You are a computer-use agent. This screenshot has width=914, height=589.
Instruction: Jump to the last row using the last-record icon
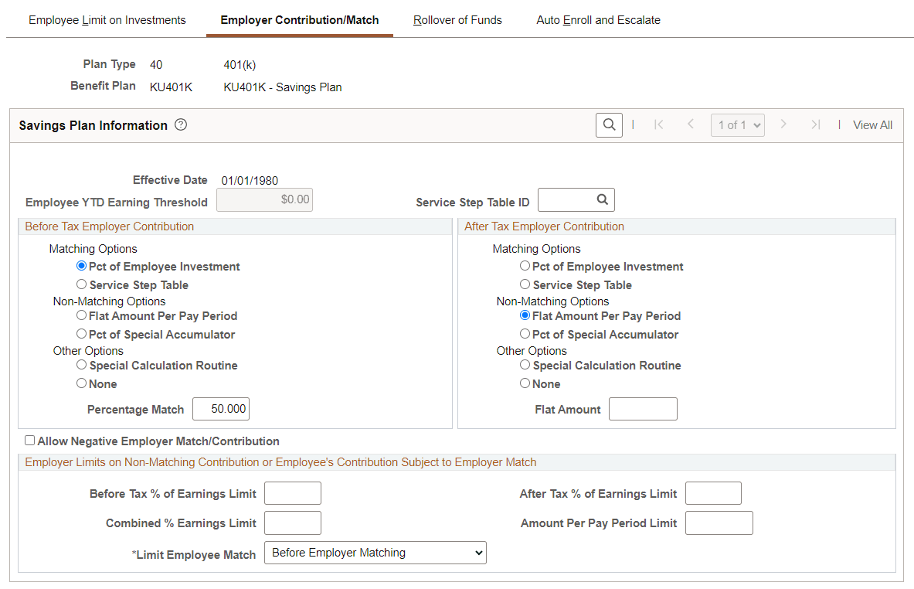816,124
